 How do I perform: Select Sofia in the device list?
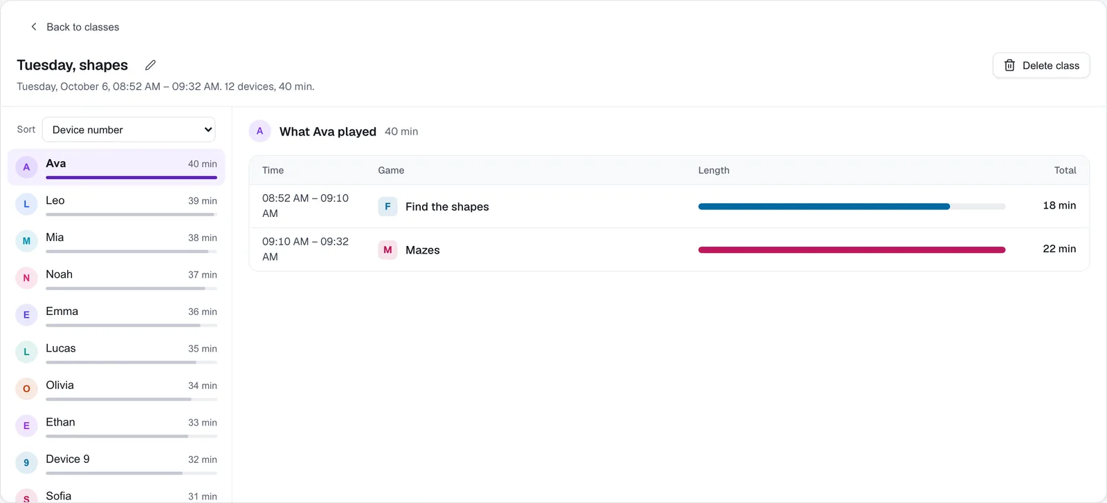click(x=116, y=493)
